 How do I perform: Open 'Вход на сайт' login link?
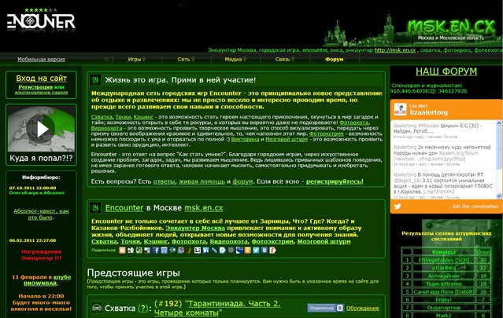(42, 78)
